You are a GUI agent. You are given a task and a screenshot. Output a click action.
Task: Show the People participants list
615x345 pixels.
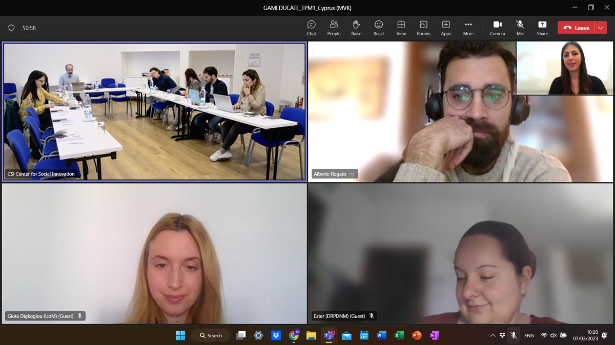(334, 28)
